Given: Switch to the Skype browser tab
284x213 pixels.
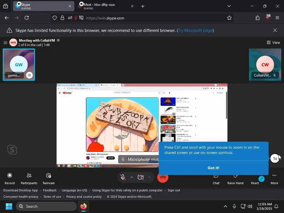Looking at the screenshot, I should tap(44, 6).
